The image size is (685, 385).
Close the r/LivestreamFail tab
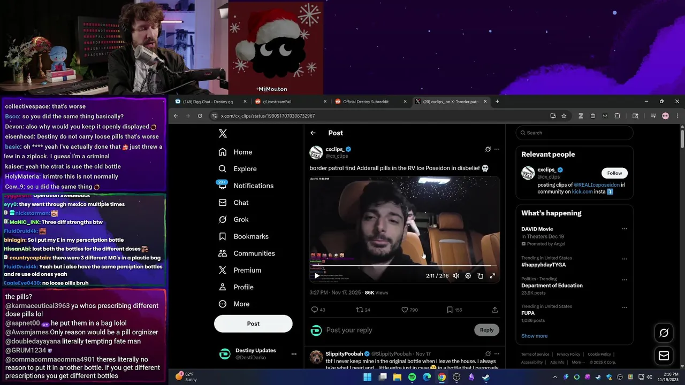pyautogui.click(x=325, y=102)
